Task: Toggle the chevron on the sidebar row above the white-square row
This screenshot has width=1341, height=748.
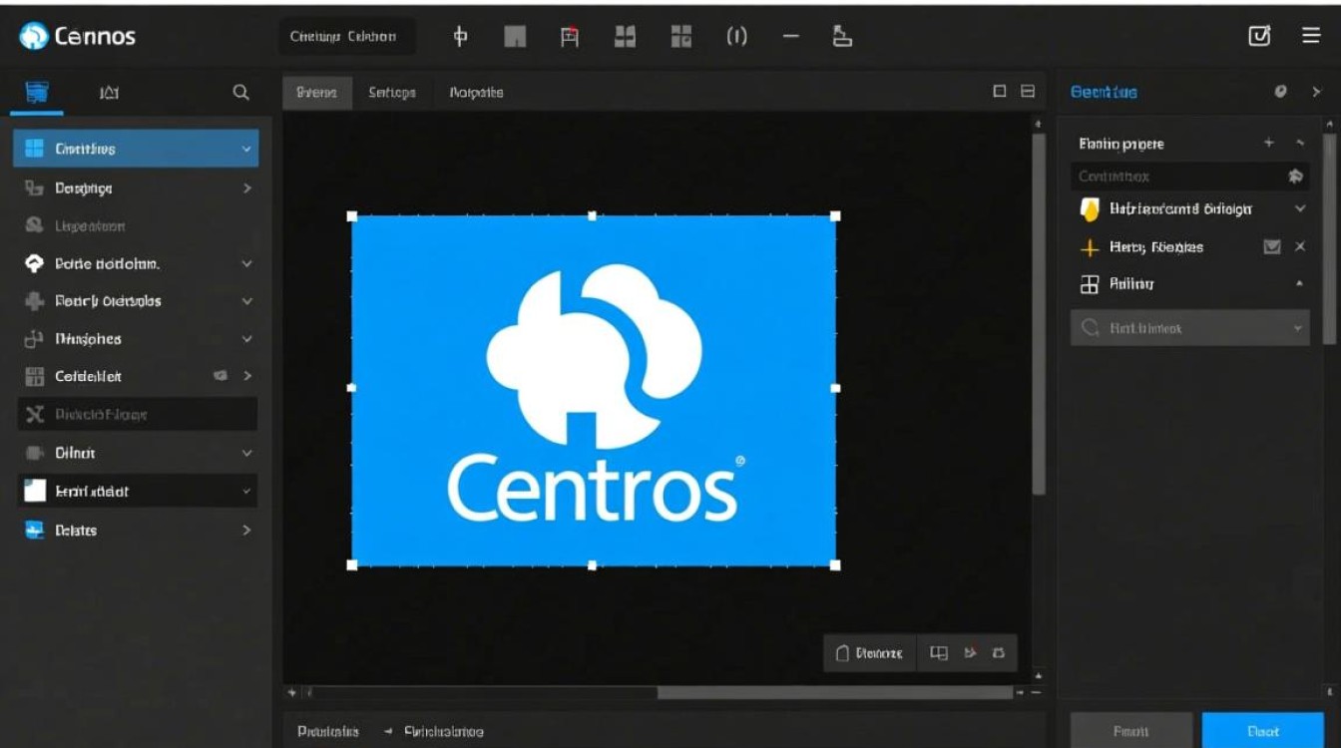Action: click(246, 453)
